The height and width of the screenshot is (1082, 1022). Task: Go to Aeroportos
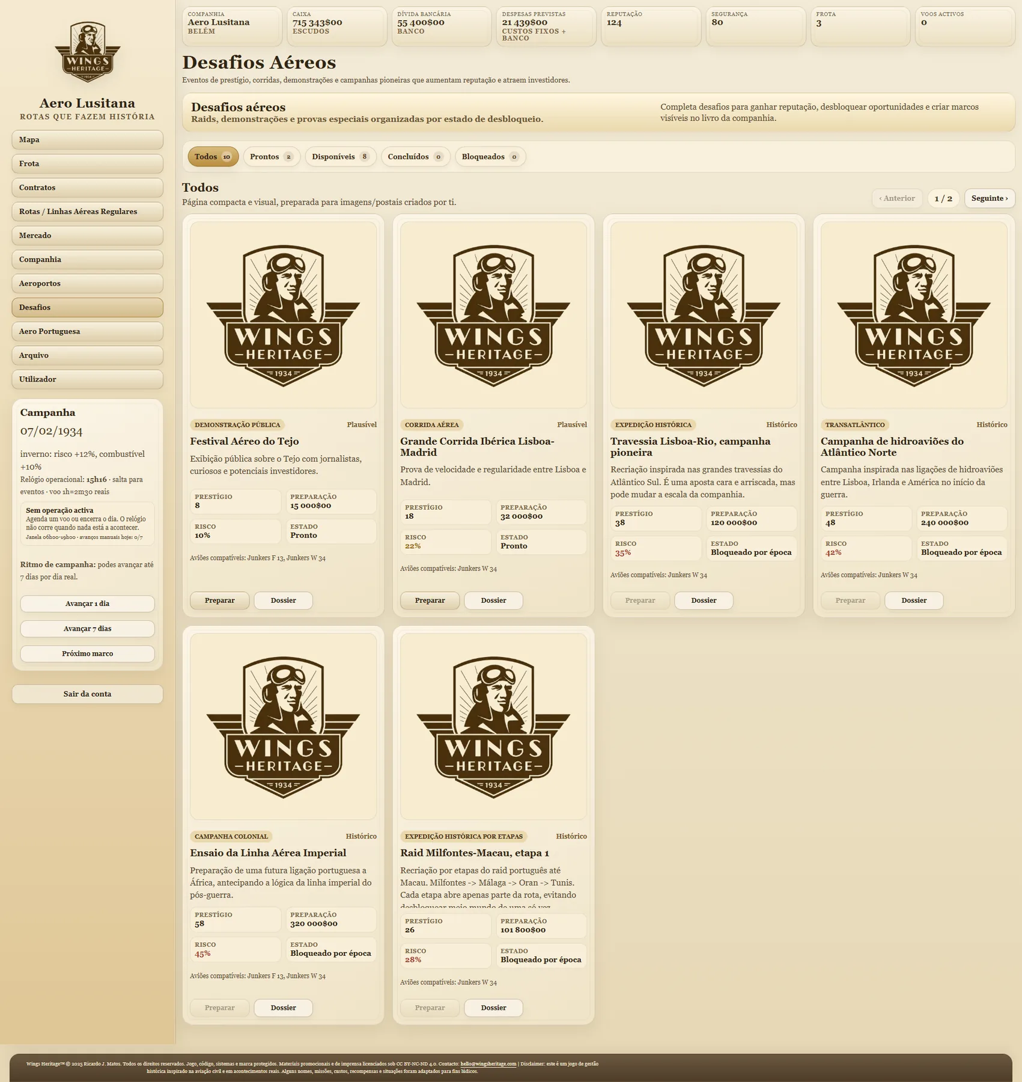pyautogui.click(x=88, y=284)
